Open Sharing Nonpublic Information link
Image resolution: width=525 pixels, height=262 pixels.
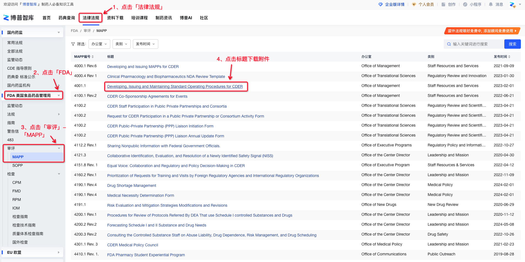point(164,146)
